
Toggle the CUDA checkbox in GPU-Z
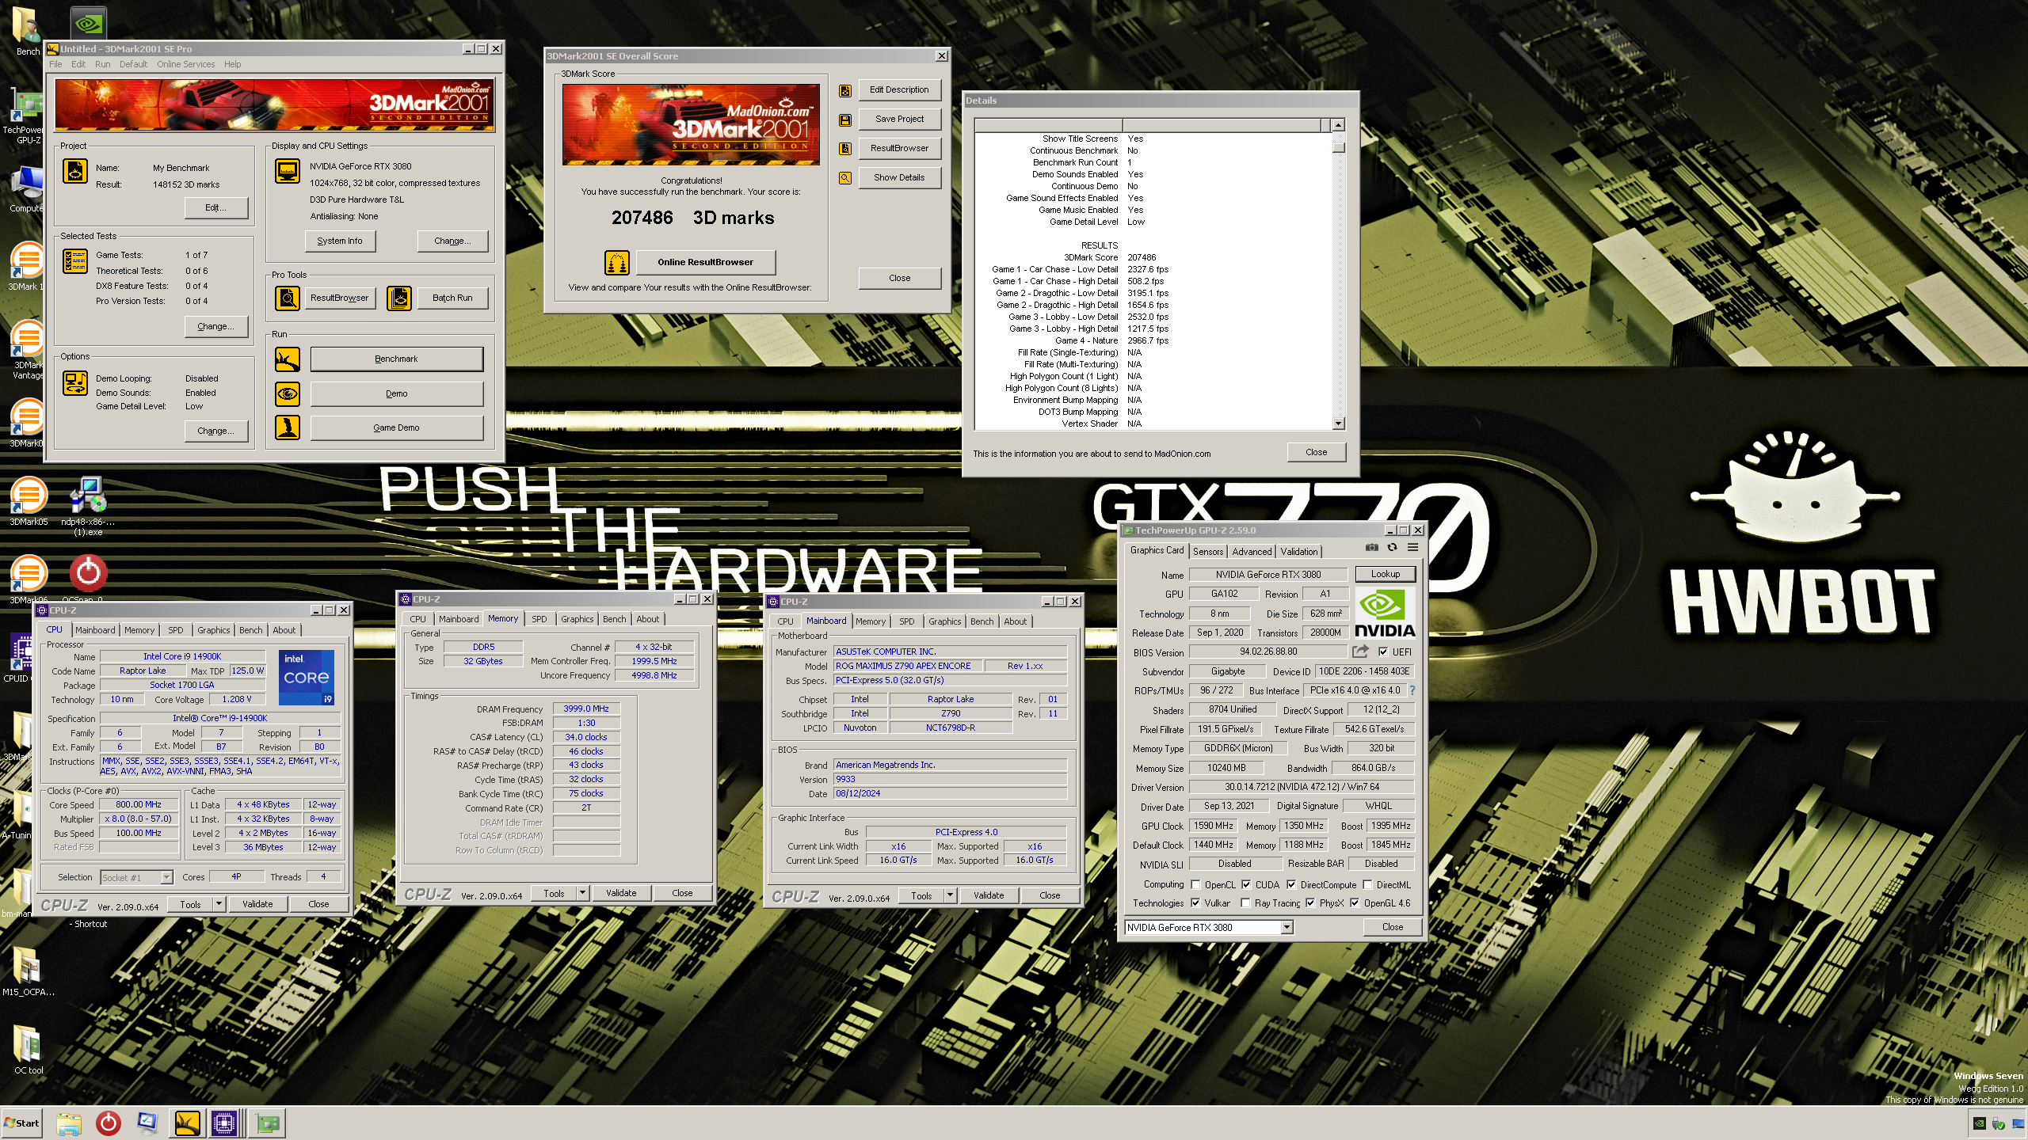pyautogui.click(x=1246, y=885)
